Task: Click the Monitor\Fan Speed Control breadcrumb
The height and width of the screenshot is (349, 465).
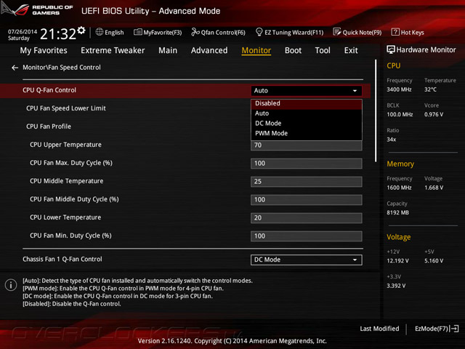Action: pyautogui.click(x=62, y=68)
